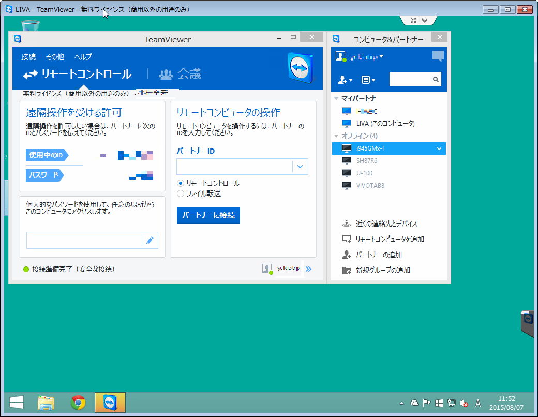538x417 pixels.
Task: Click the IME input mode A indicator
Action: 478,403
